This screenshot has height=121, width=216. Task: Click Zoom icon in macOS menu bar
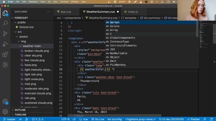122,2
